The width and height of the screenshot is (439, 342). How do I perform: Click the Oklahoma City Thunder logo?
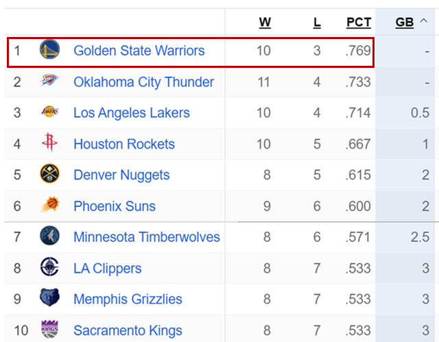pos(49,80)
